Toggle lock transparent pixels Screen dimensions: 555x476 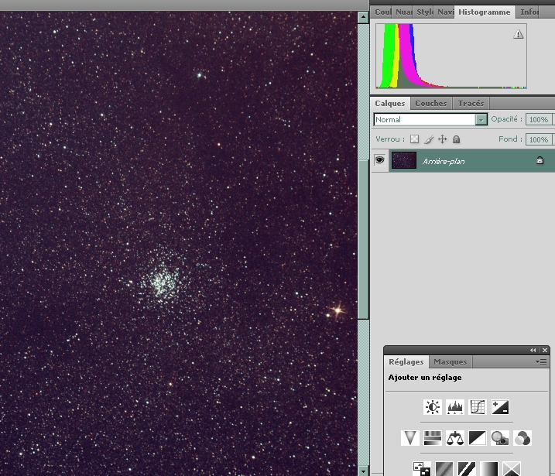414,139
